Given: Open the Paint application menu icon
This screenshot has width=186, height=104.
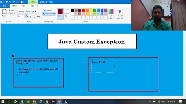Looking at the screenshot, I should point(1,2).
